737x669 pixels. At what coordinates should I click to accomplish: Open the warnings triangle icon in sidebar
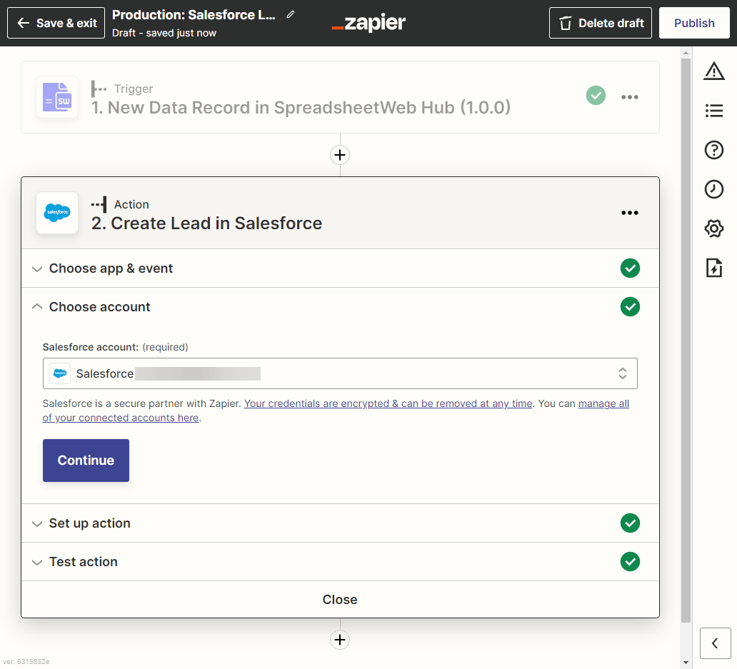pyautogui.click(x=713, y=71)
